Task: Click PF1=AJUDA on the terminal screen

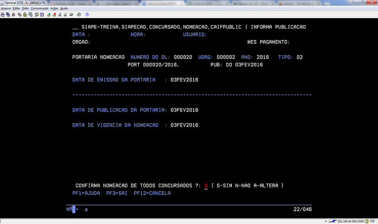Action: point(86,193)
